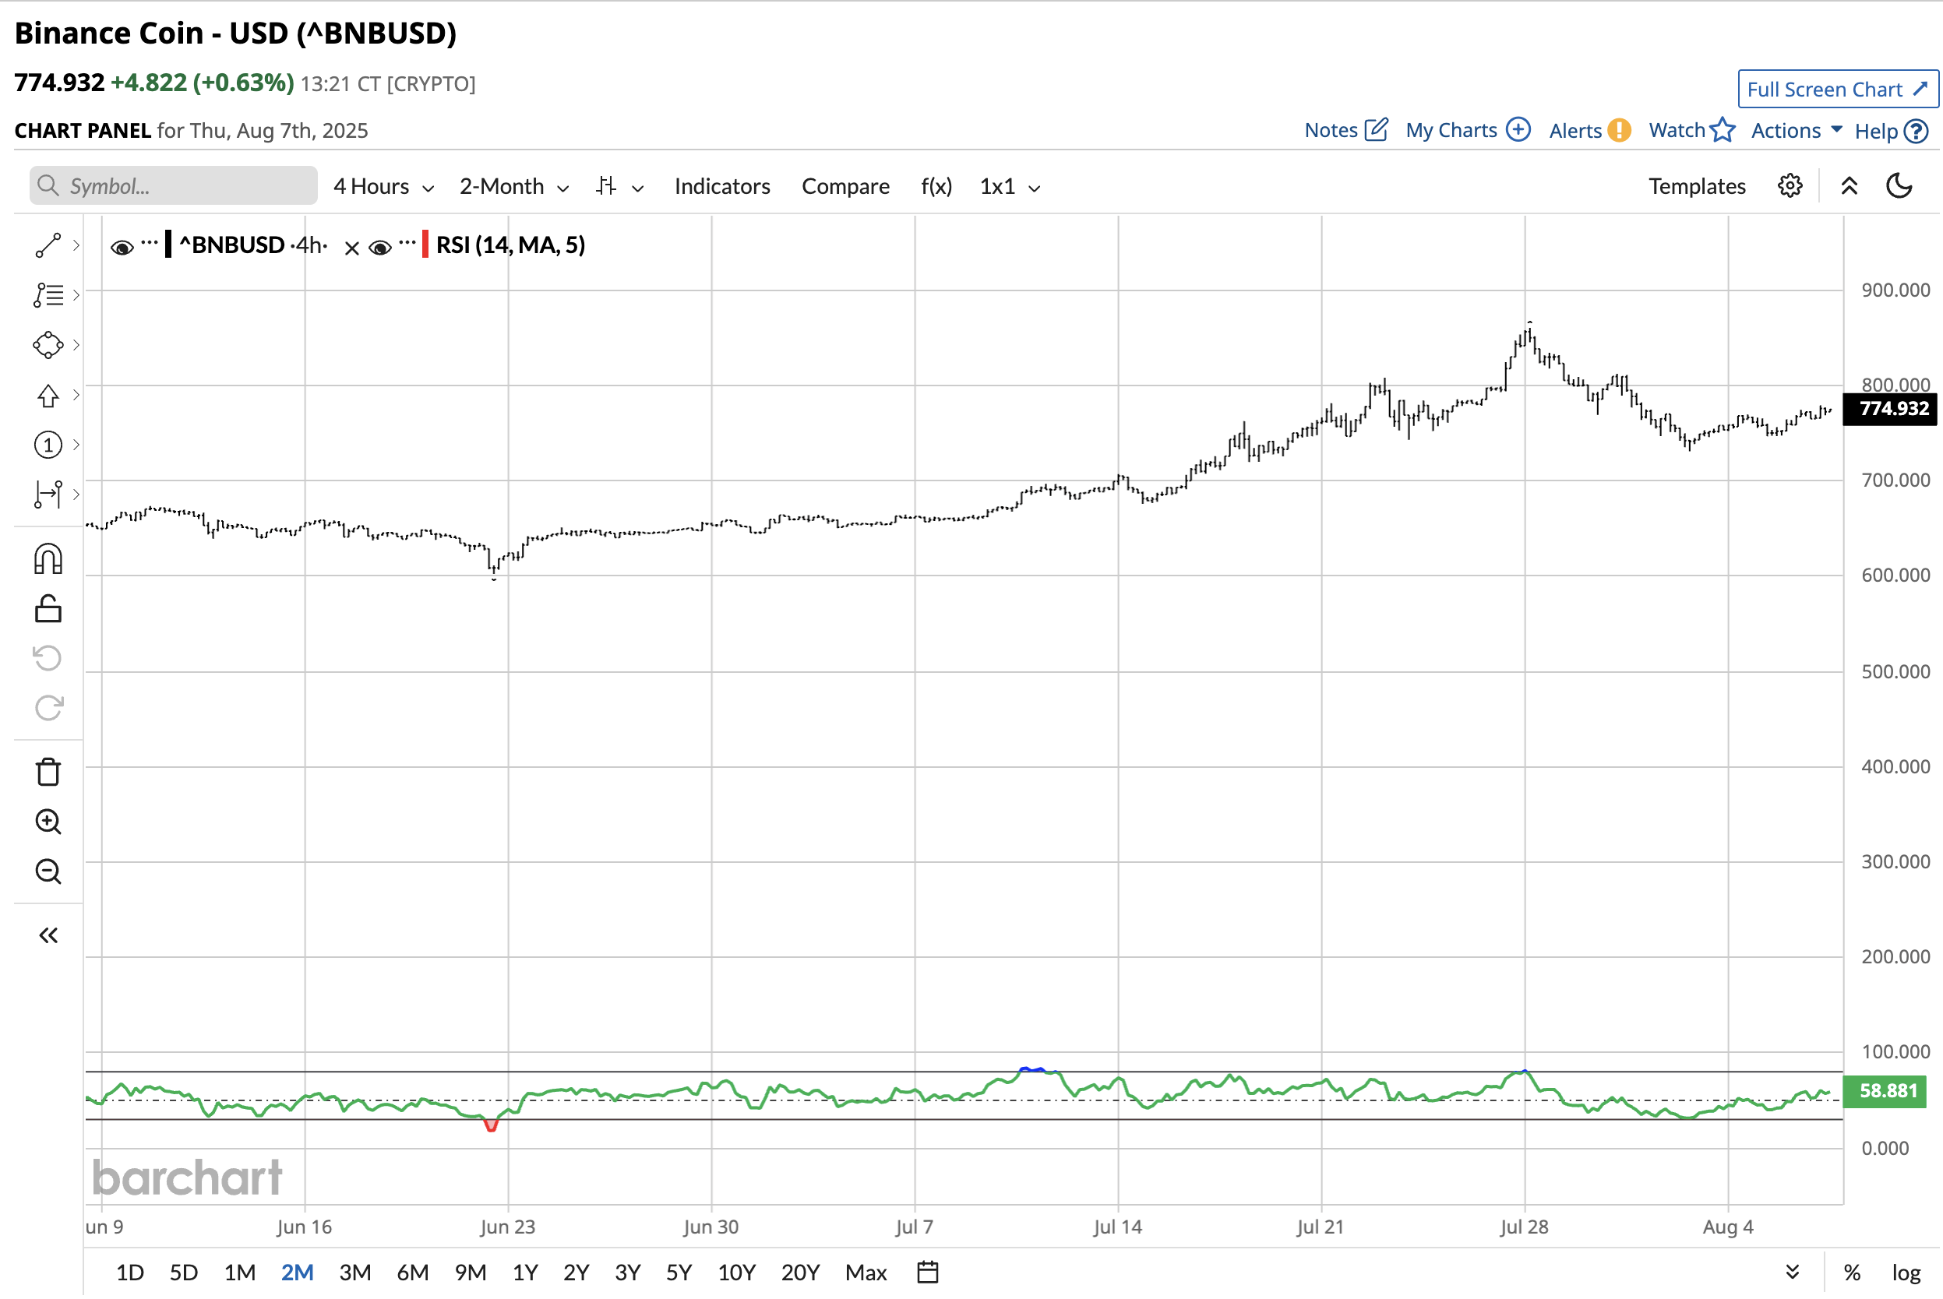Delete drawings with the trash icon

(48, 772)
